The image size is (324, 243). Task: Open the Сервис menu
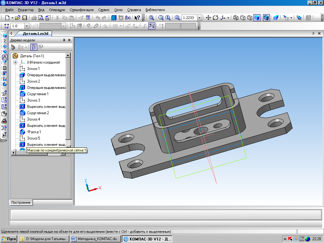point(104,10)
